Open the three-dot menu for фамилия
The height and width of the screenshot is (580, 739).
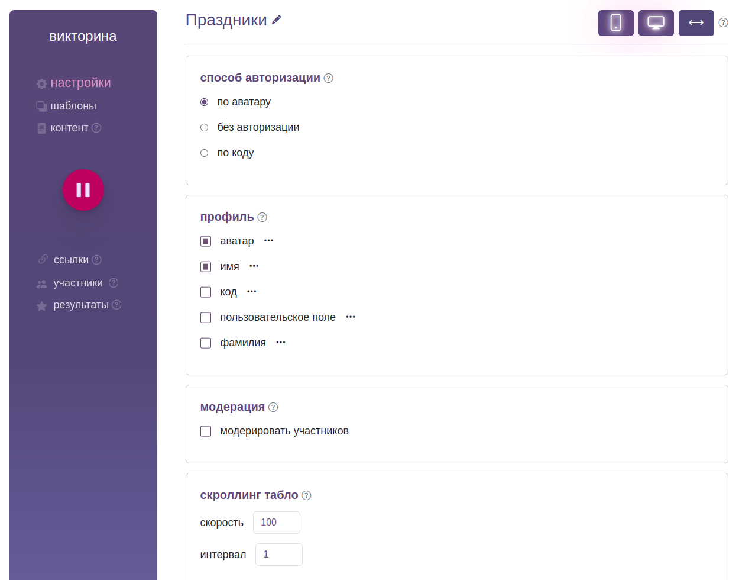click(281, 342)
